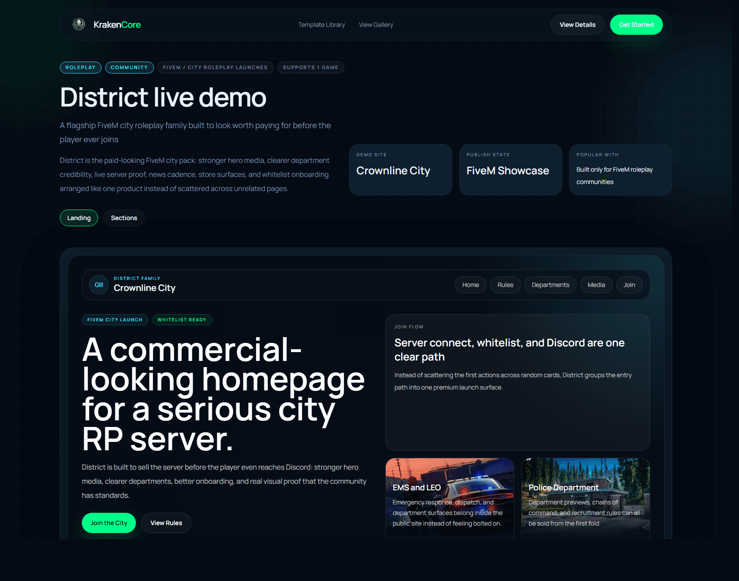Click the Publish State FiveM Showcase card
739x581 pixels.
(x=511, y=169)
